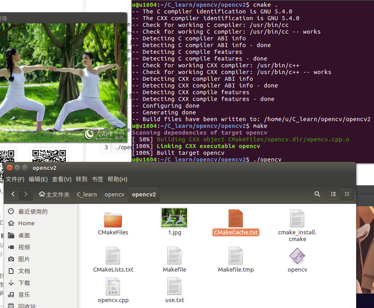Screen dimensions: 374x308
Task: Open the 文件(F) menu
Action: (x=15, y=179)
